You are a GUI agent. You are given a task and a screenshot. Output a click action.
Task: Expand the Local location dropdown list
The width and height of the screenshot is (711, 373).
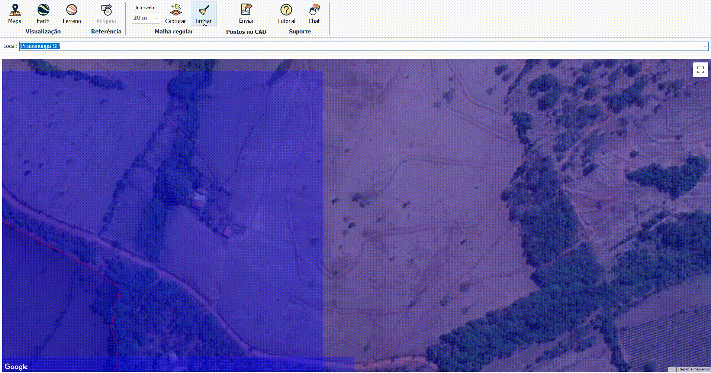click(705, 46)
